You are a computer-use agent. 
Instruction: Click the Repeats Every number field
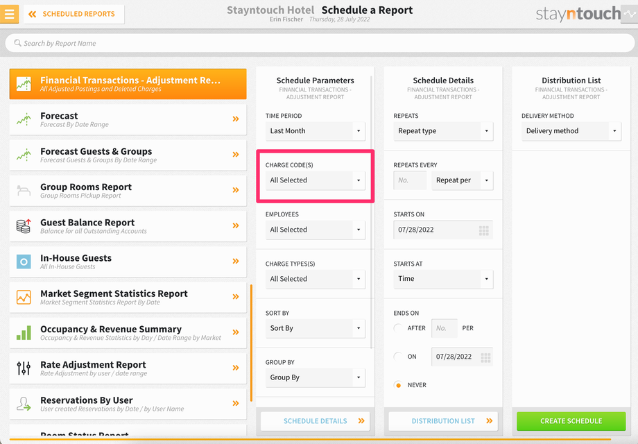coord(410,180)
